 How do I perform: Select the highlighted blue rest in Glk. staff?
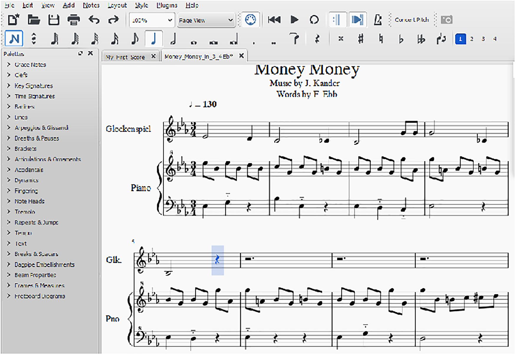(x=217, y=259)
